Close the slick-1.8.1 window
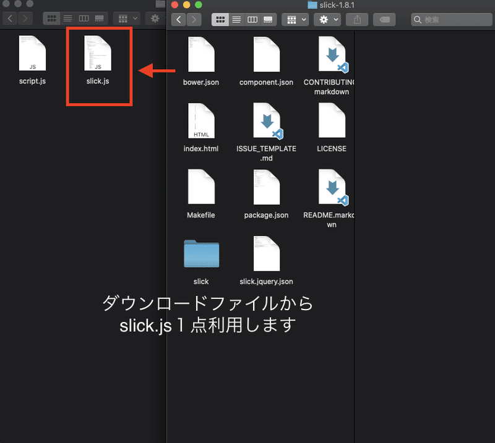The height and width of the screenshot is (443, 495). [175, 5]
